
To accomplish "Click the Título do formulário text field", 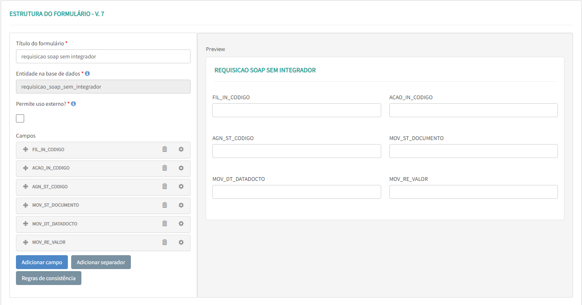I will 103,56.
